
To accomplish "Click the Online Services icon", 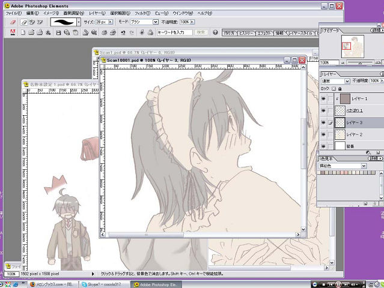I will [94, 32].
